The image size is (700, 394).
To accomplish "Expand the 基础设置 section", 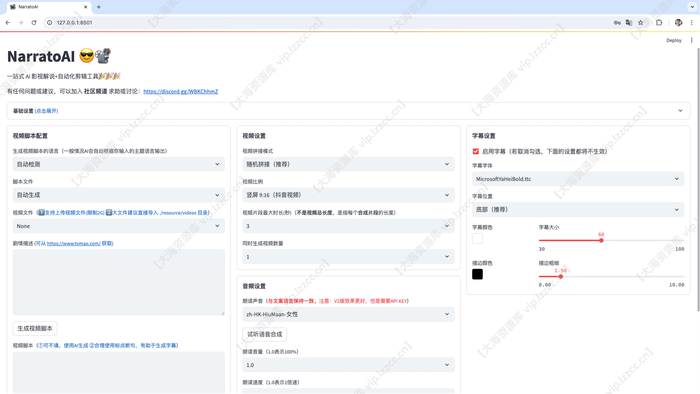I will (x=349, y=111).
